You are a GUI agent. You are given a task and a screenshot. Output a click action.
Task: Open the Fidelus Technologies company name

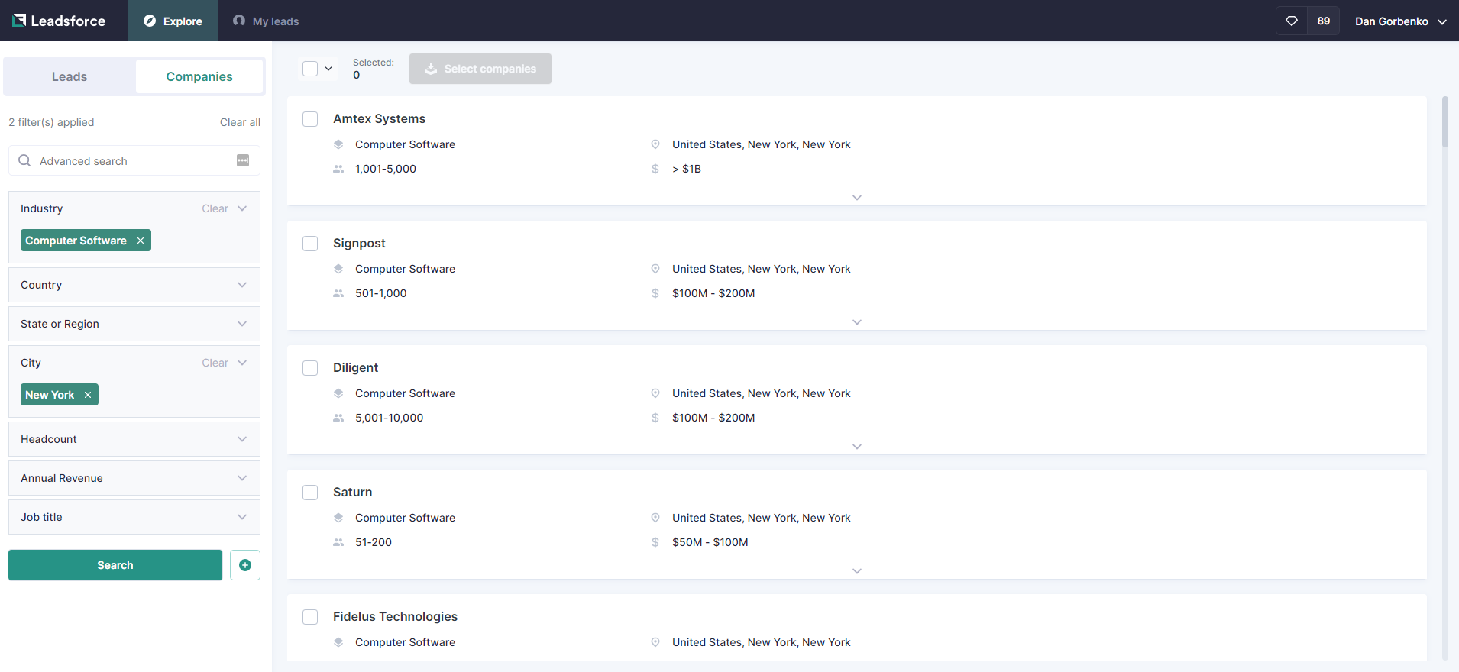pos(395,616)
